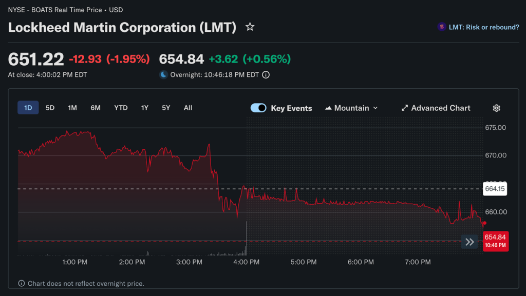
Task: Click the expand arrows icon for Advanced Chart
Action: coord(405,108)
